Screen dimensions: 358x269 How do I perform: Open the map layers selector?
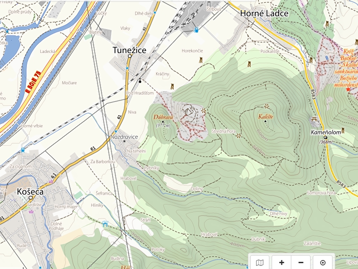click(260, 262)
